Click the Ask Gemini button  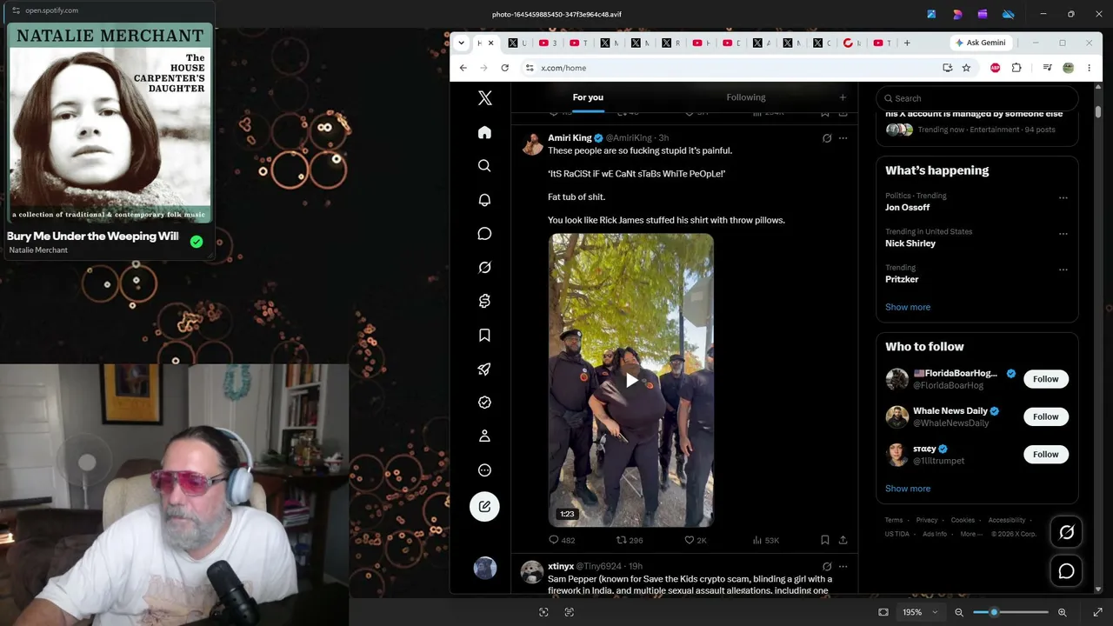click(x=981, y=43)
